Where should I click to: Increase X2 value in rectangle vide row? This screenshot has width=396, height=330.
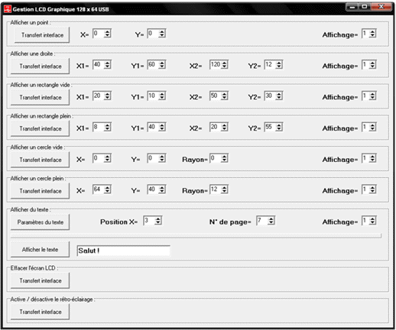(224, 94)
